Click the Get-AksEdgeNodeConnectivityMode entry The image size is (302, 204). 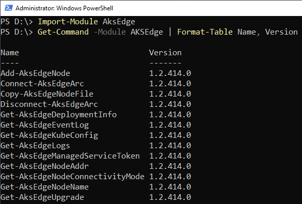(x=72, y=177)
